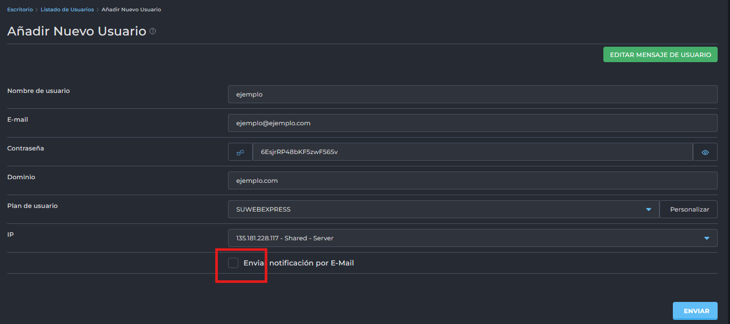
Task: Enable Enviar notificación por E-Mail checkbox
Action: [233, 263]
